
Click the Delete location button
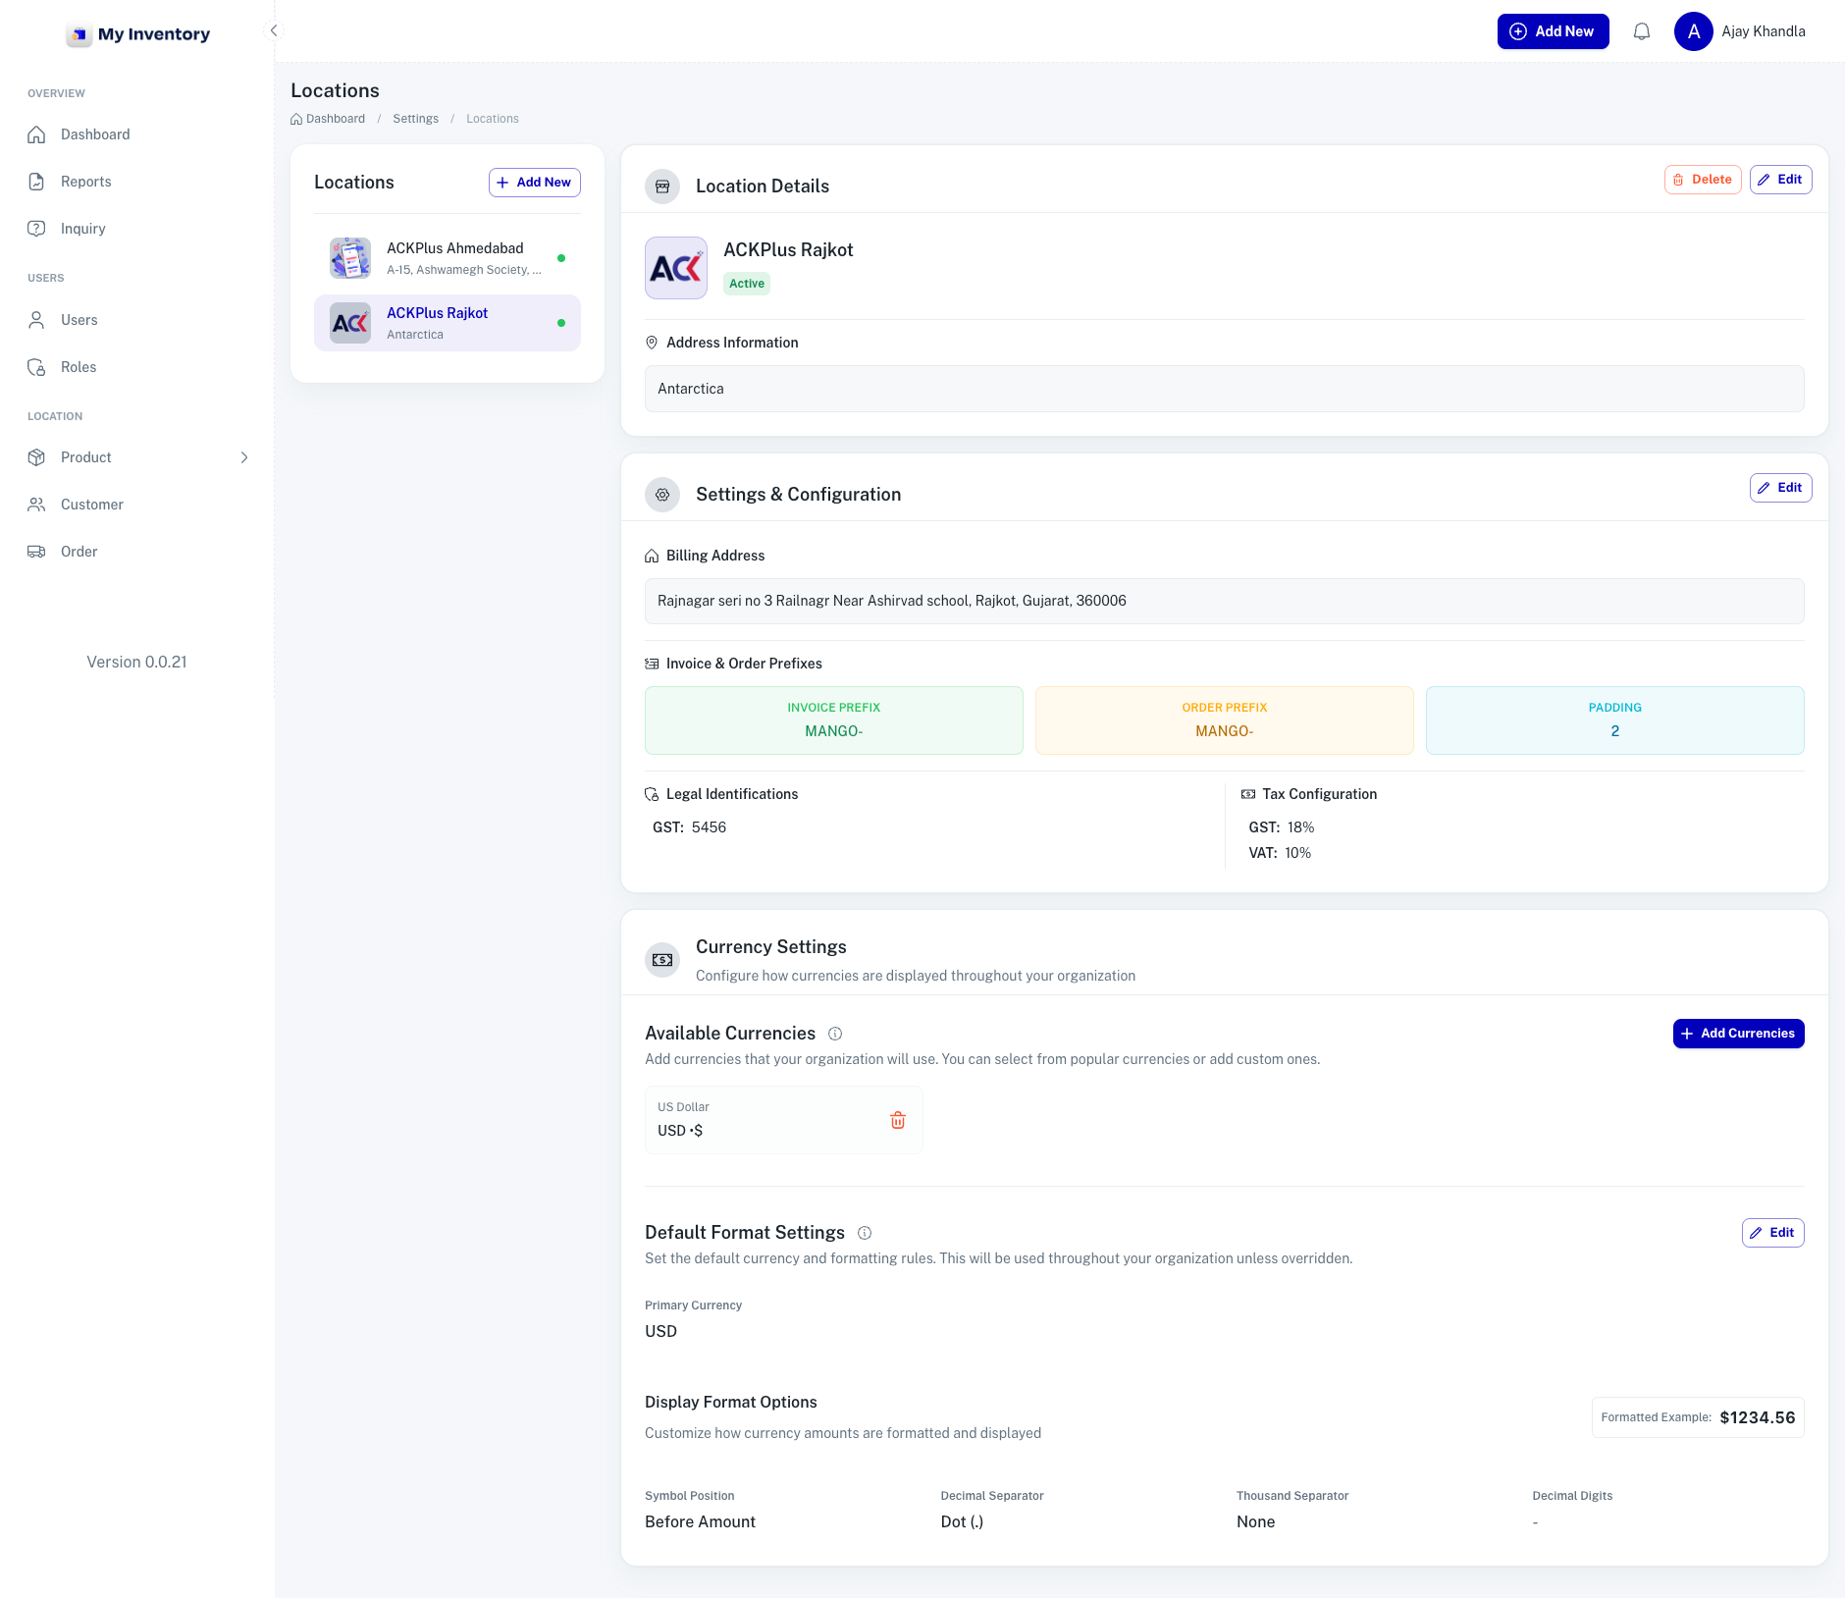(1702, 180)
